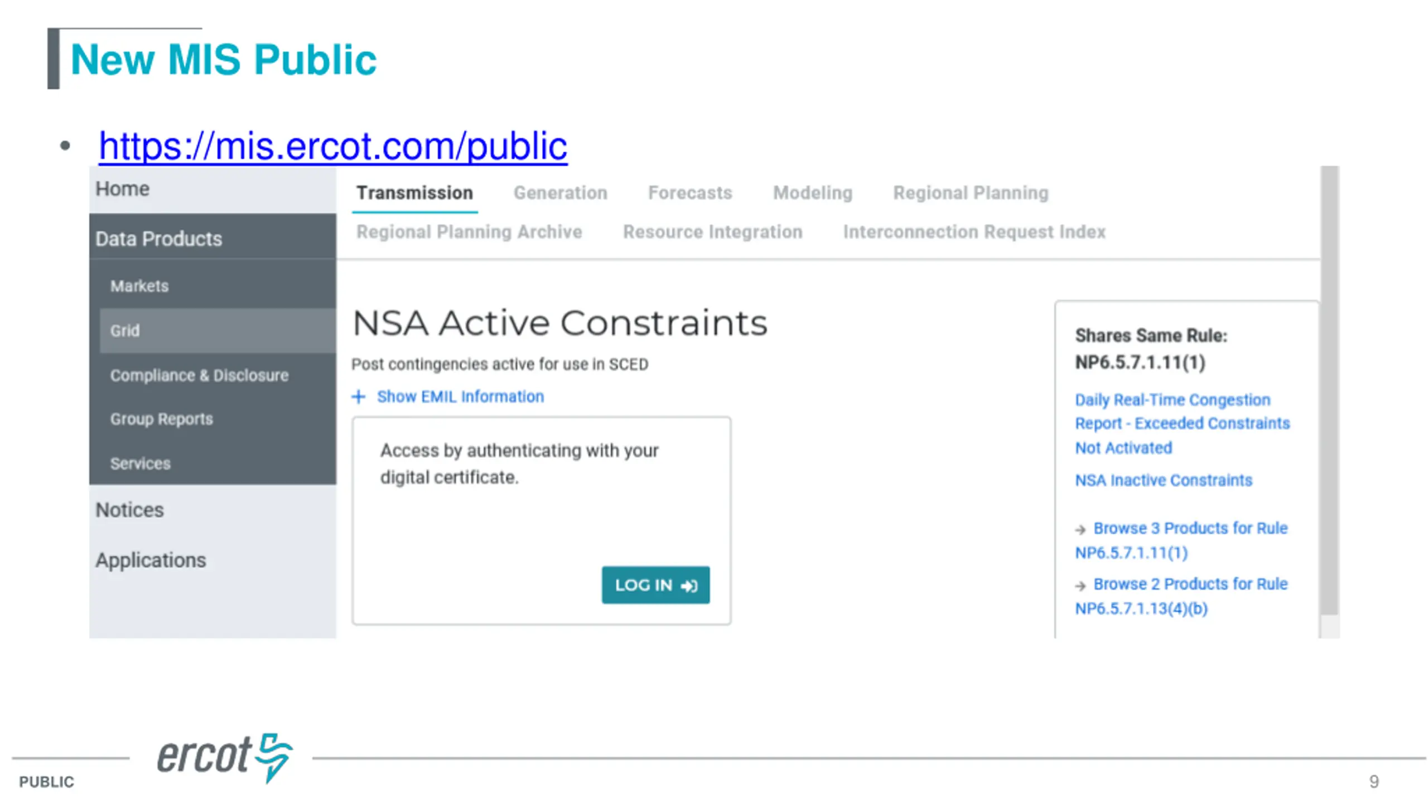Click arrow icon next to Browse 3 Products
Viewport: 1428px width, 803px height.
click(1080, 529)
